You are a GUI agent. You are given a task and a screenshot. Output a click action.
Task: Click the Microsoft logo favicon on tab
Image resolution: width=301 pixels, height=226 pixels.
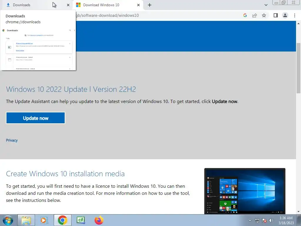click(x=78, y=5)
